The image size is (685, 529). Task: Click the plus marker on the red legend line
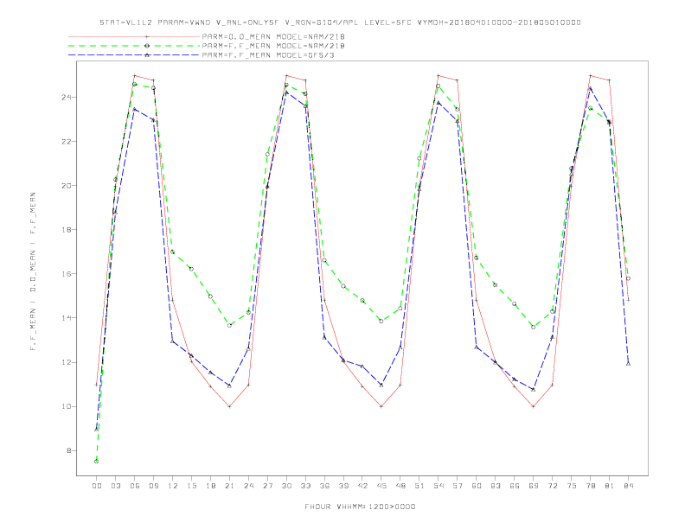[x=147, y=36]
